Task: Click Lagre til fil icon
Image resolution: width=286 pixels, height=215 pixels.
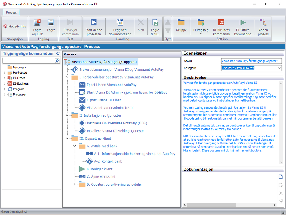Action: [x=155, y=22]
